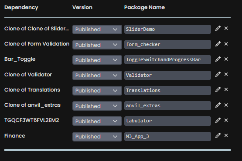This screenshot has width=242, height=161.
Task: Click the SliderDemo package name field
Action: click(167, 29)
